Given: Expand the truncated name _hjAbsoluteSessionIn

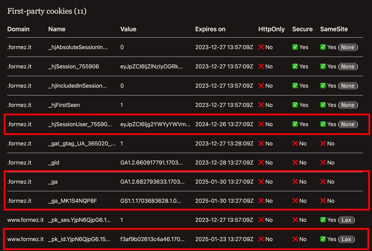Looking at the screenshot, I should click(78, 47).
